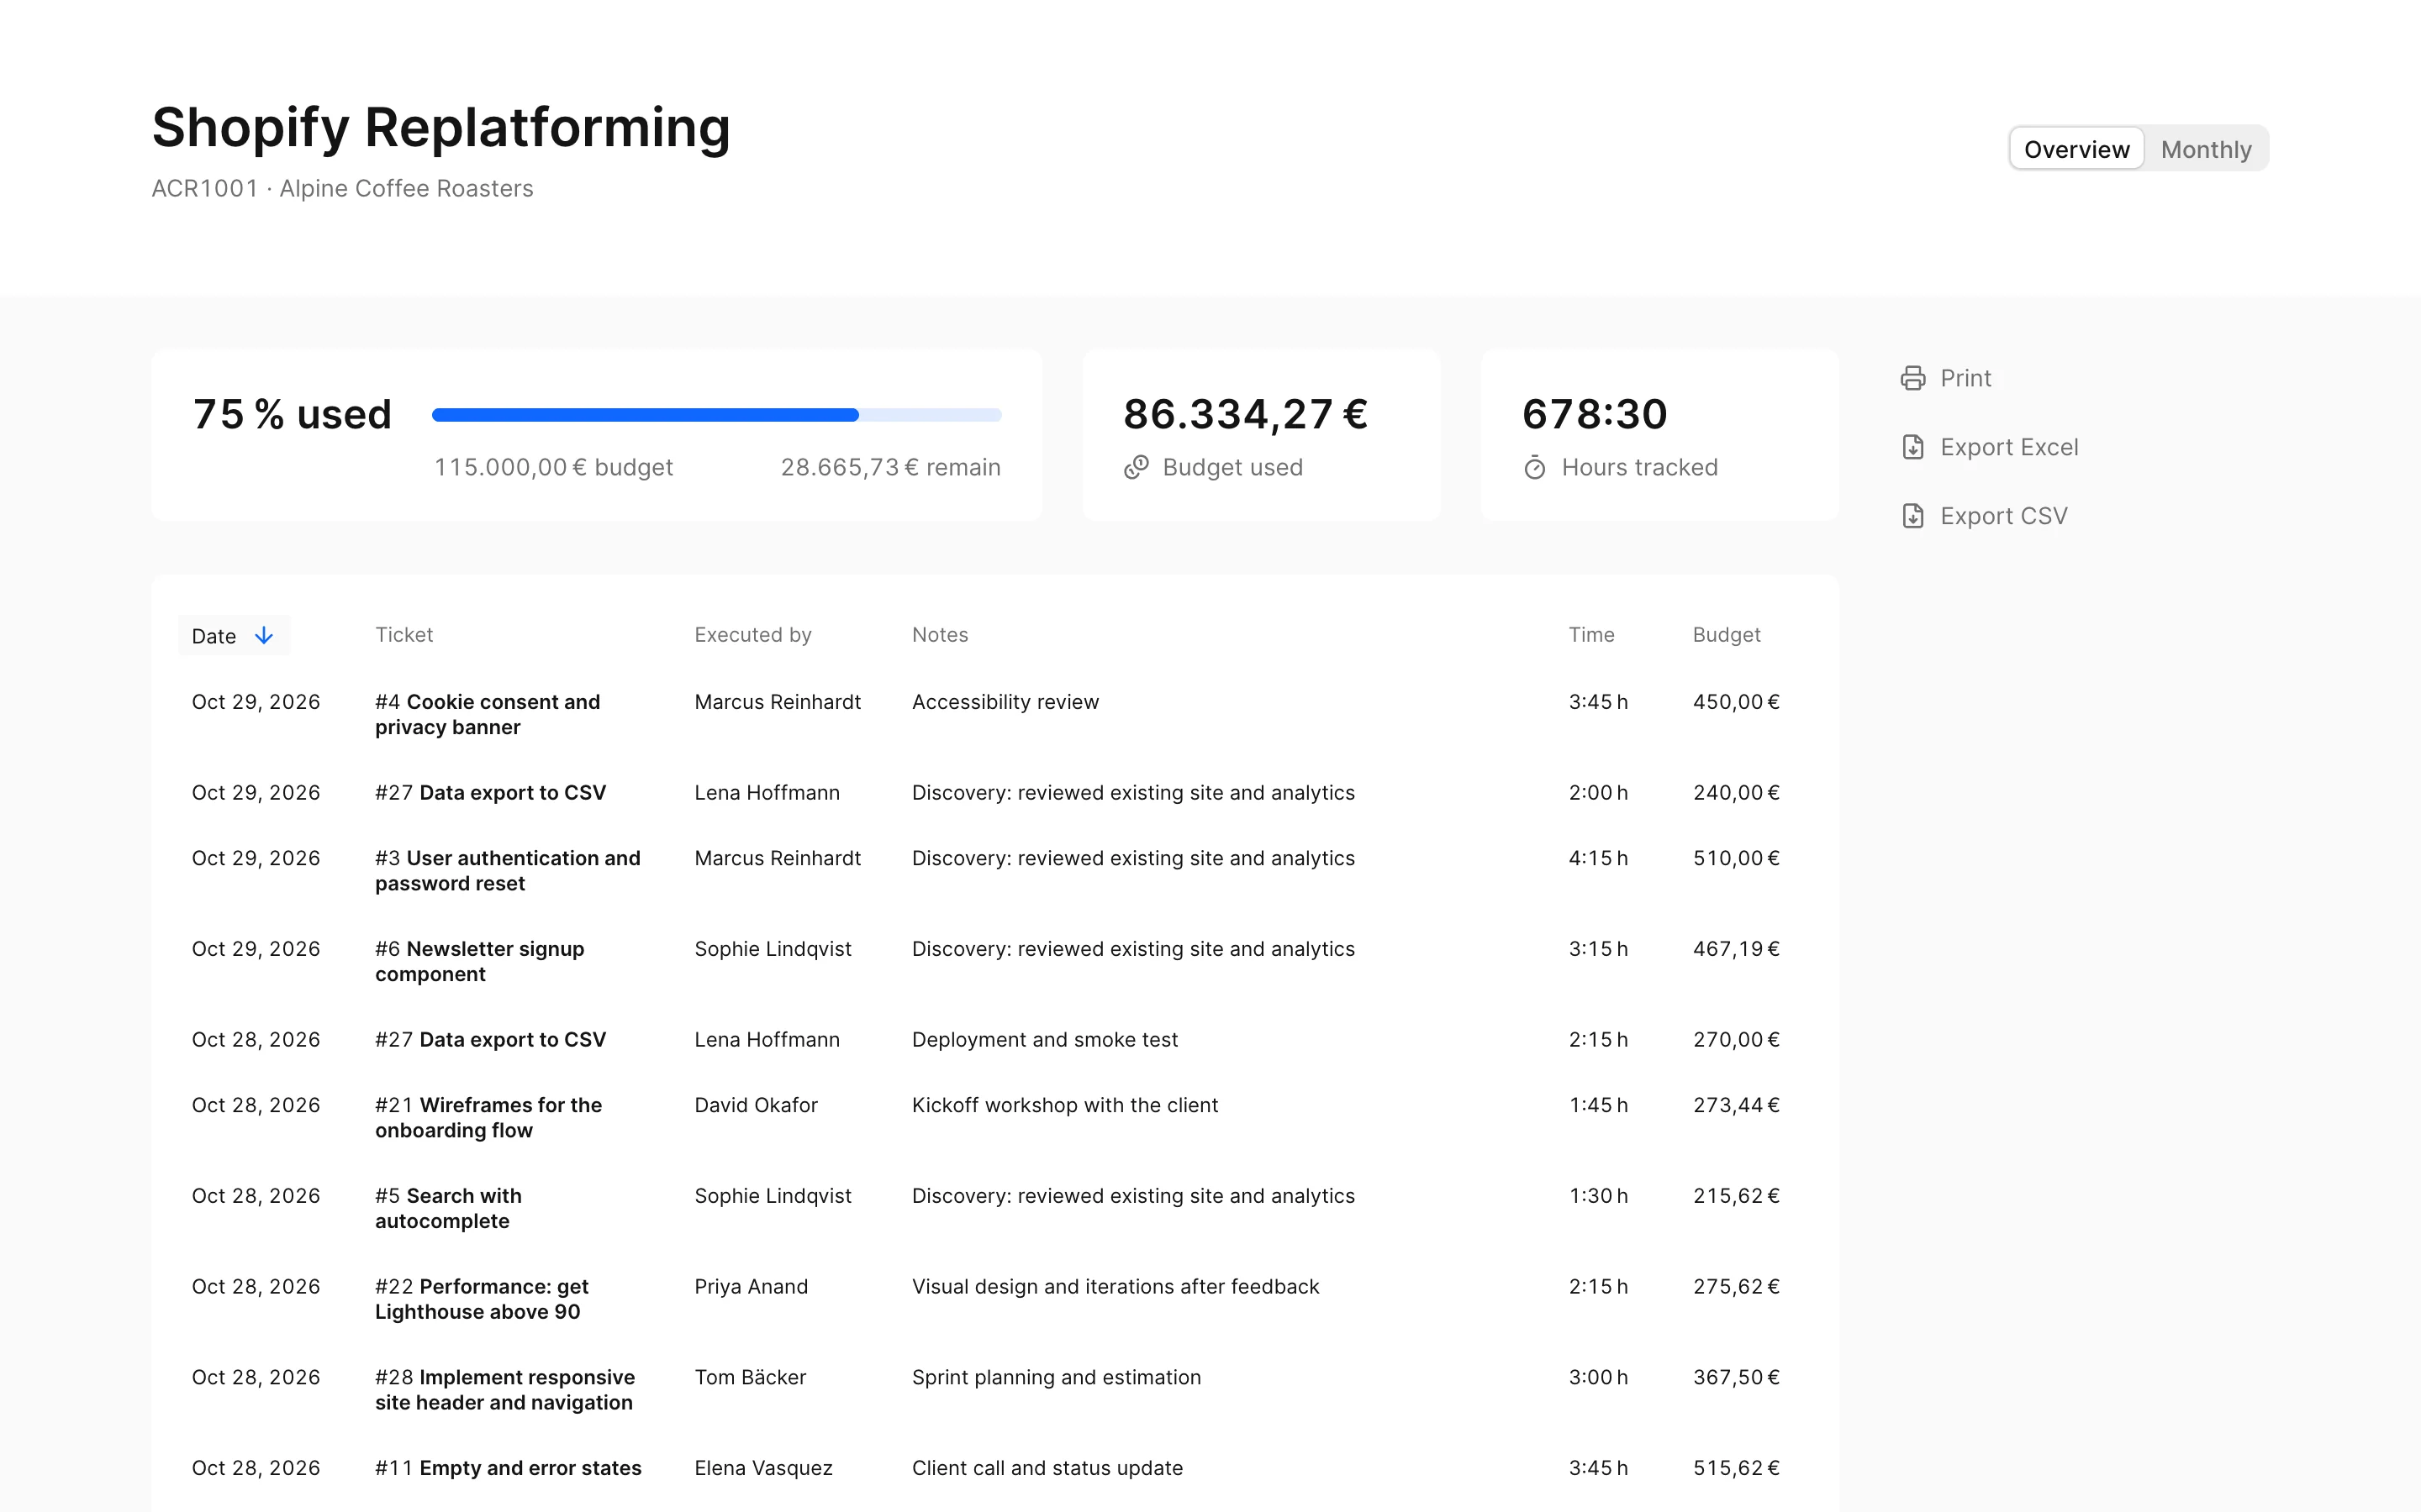The width and height of the screenshot is (2421, 1512).
Task: Click the Time column header
Action: point(1591,635)
